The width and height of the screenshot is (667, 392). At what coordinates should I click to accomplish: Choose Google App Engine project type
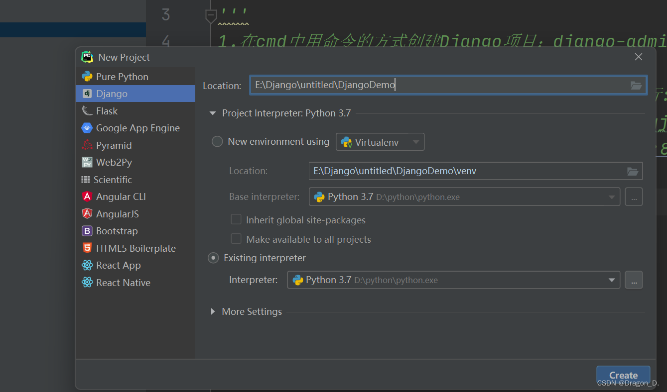click(135, 128)
